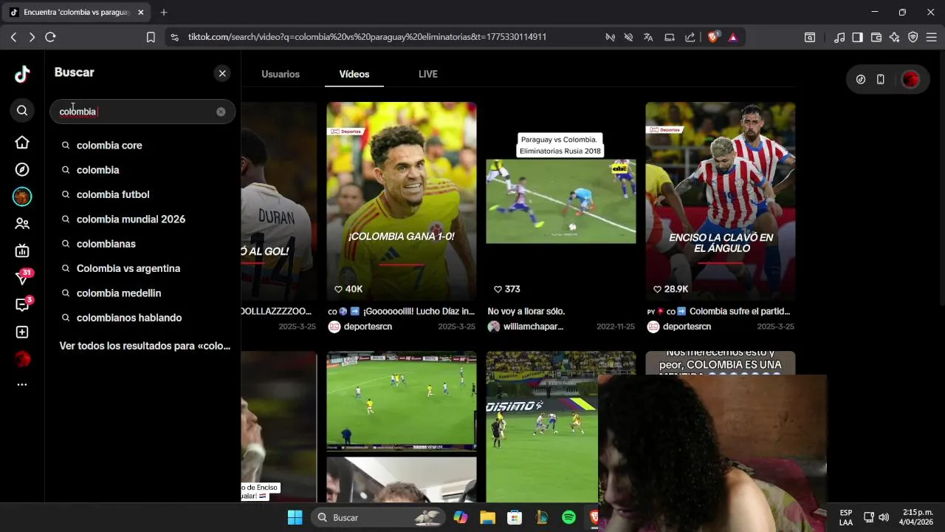Click the translate page icon in the address bar
Screen dimensions: 945x532
pos(648,37)
